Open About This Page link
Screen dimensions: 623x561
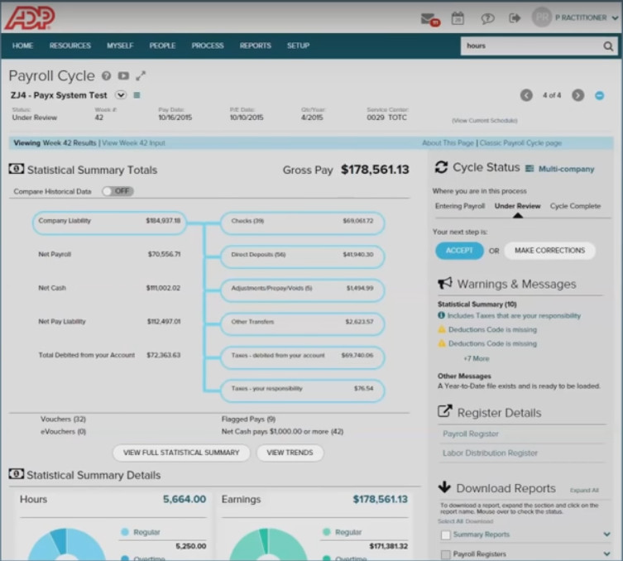[x=448, y=143]
